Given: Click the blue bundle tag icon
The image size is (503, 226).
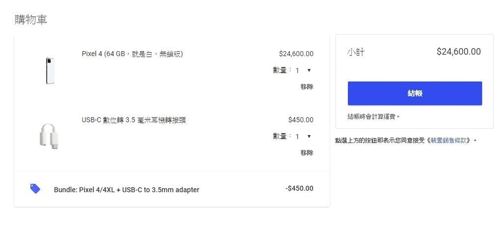Looking at the screenshot, I should [x=35, y=189].
